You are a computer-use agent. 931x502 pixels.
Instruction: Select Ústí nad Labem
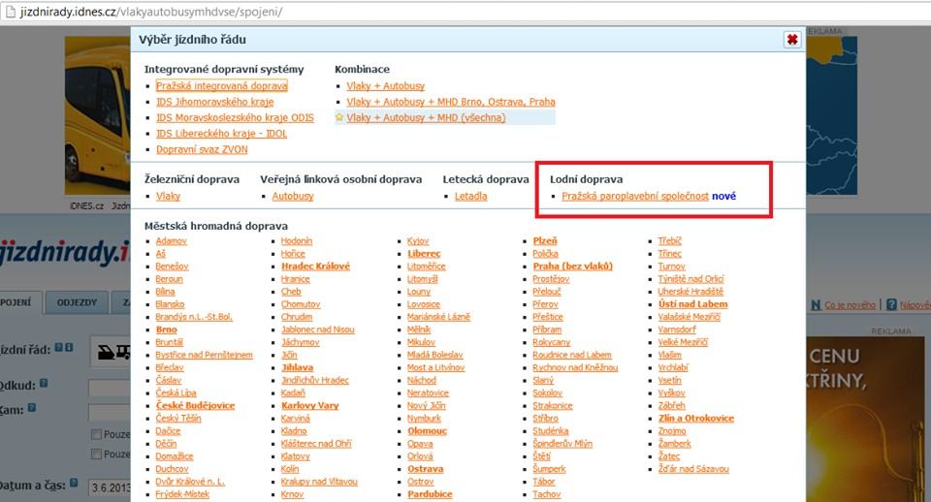(x=692, y=303)
